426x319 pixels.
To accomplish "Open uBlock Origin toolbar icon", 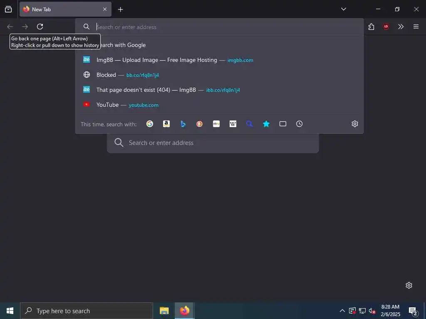I will tap(386, 27).
